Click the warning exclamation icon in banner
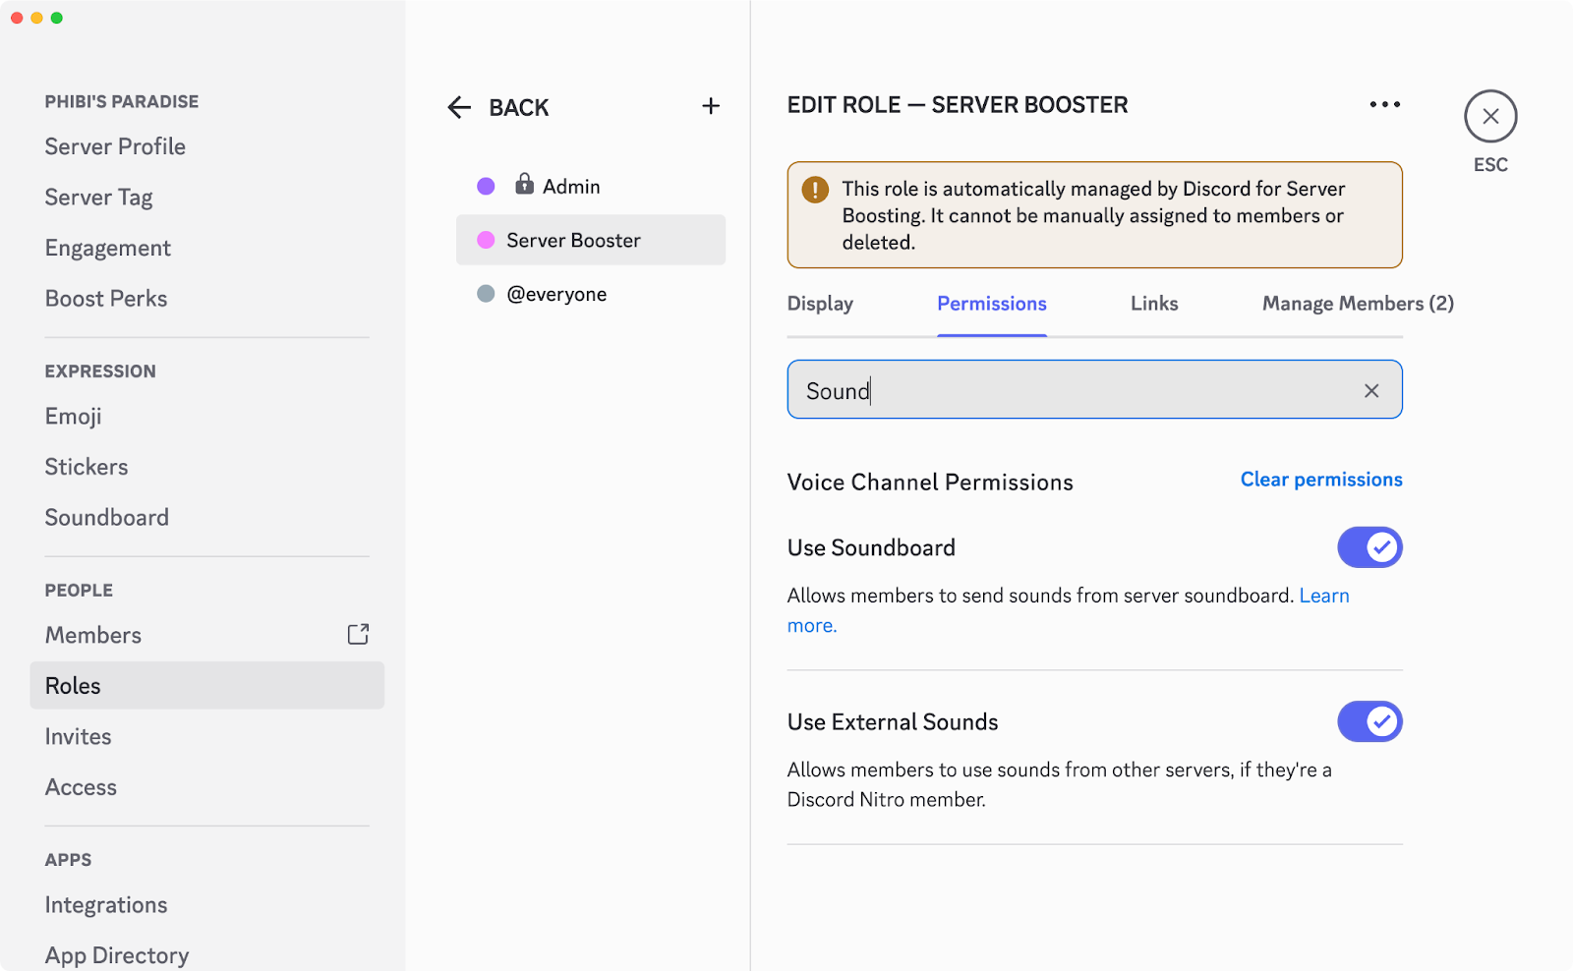The width and height of the screenshot is (1573, 971). [815, 189]
